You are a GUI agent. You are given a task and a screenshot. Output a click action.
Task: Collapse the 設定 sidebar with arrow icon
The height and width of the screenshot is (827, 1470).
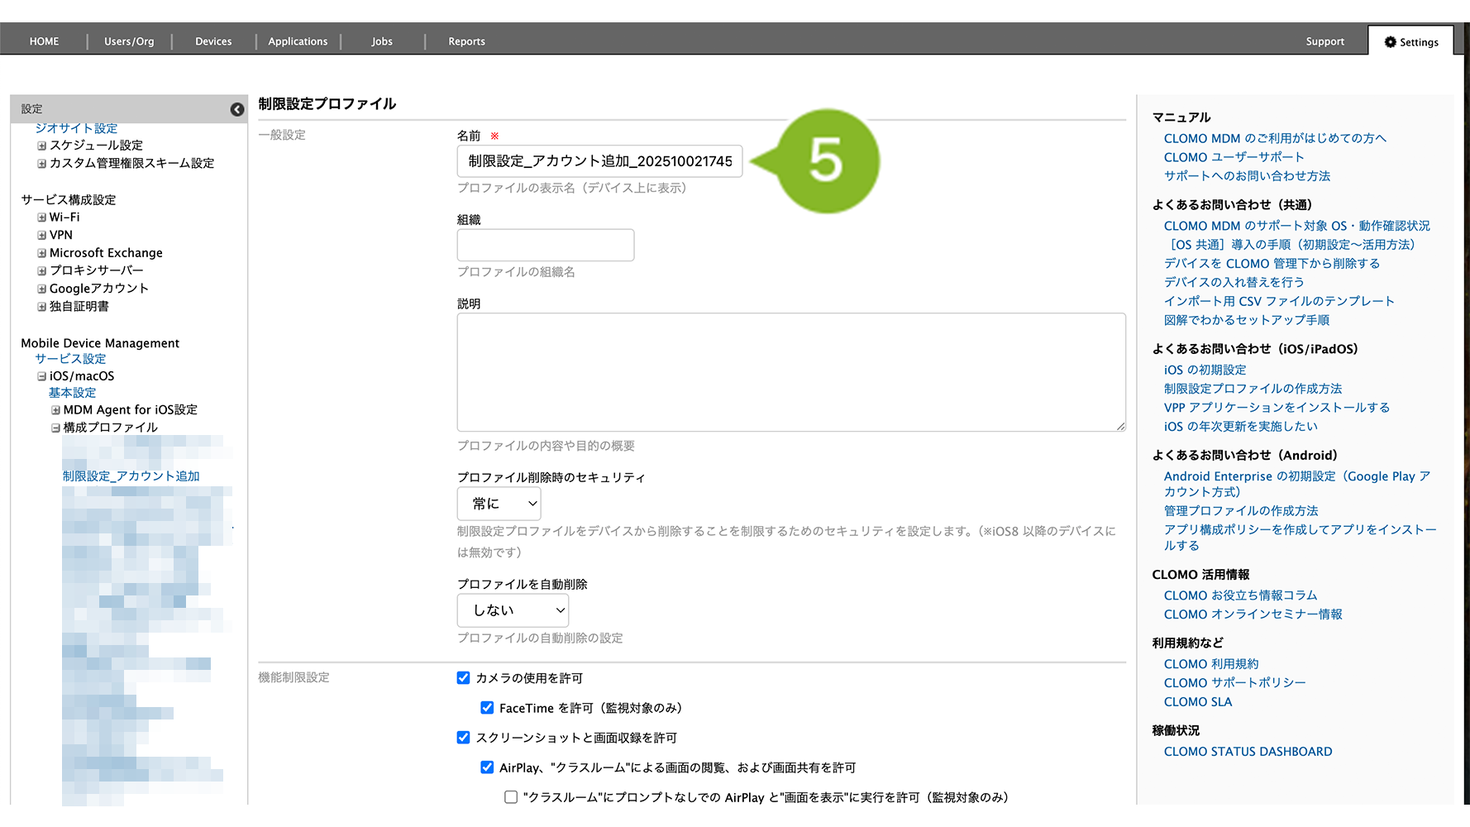coord(236,109)
